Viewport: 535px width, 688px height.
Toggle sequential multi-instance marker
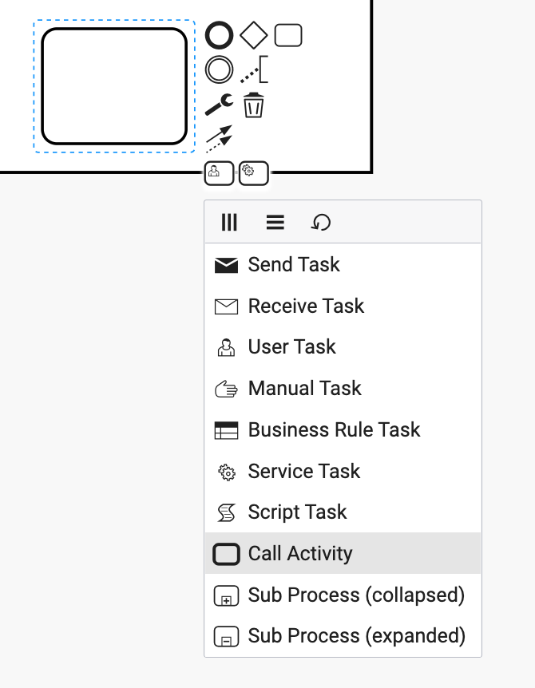(x=275, y=222)
